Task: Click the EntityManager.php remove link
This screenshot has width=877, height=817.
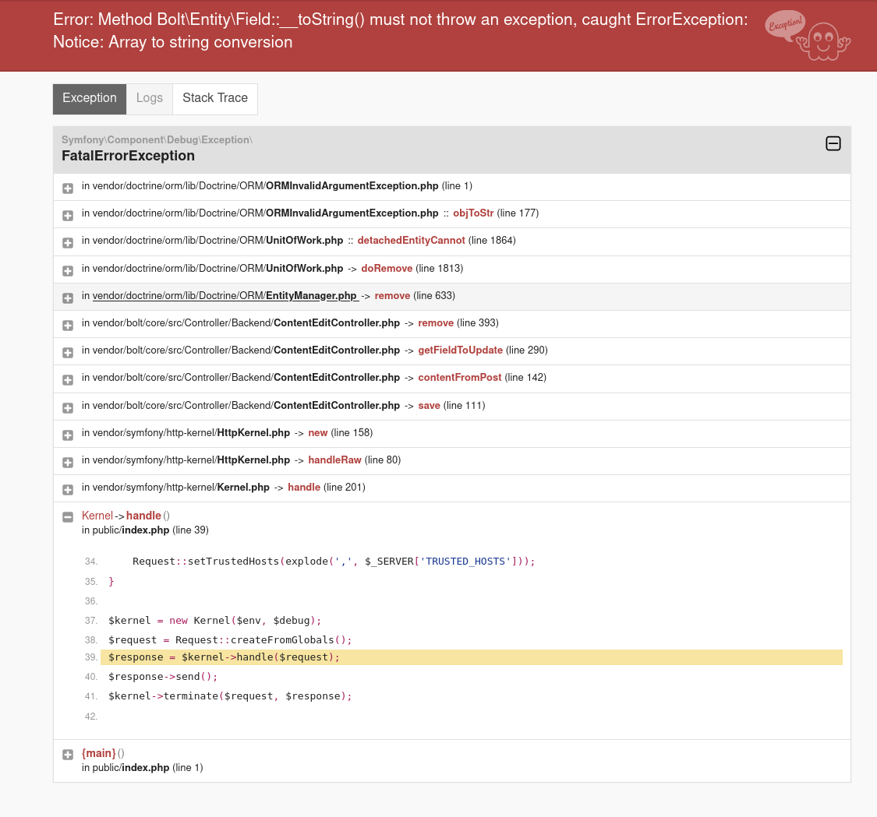Action: pyautogui.click(x=392, y=295)
